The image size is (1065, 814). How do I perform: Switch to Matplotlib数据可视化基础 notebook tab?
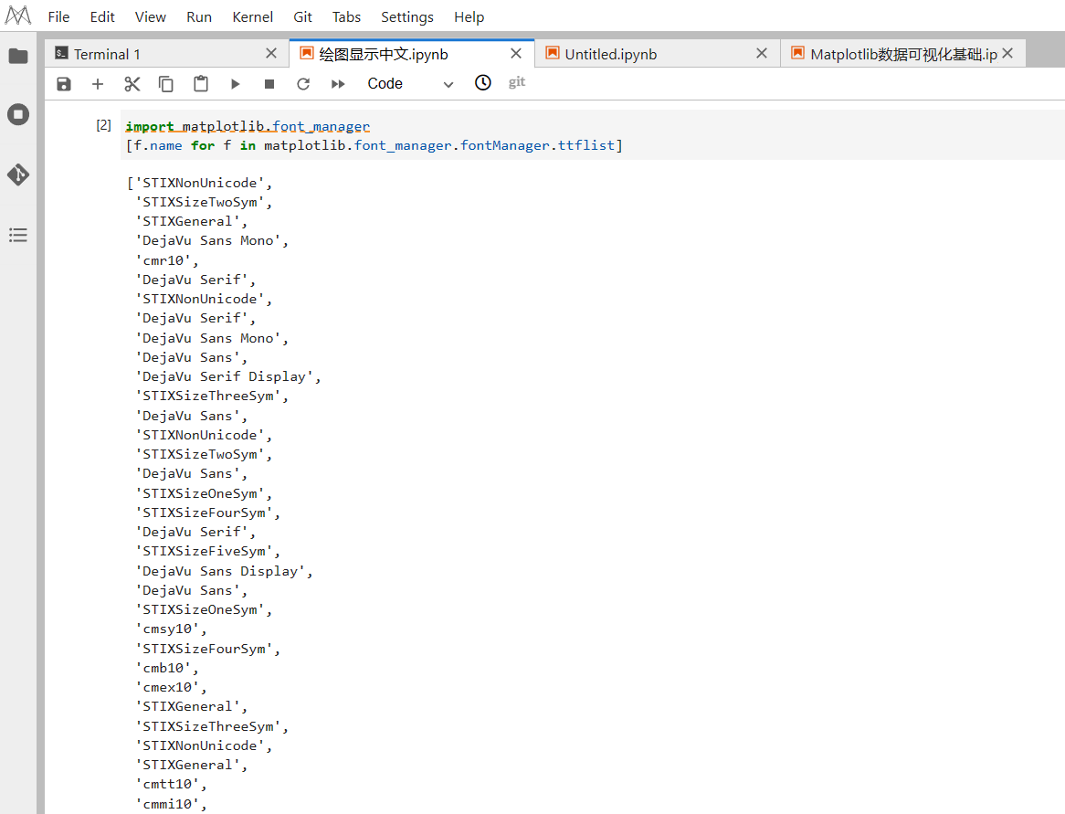point(903,54)
